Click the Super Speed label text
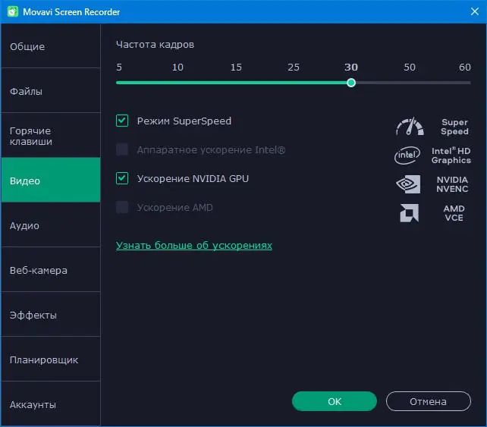Viewport: 487px width, 427px height. (454, 127)
